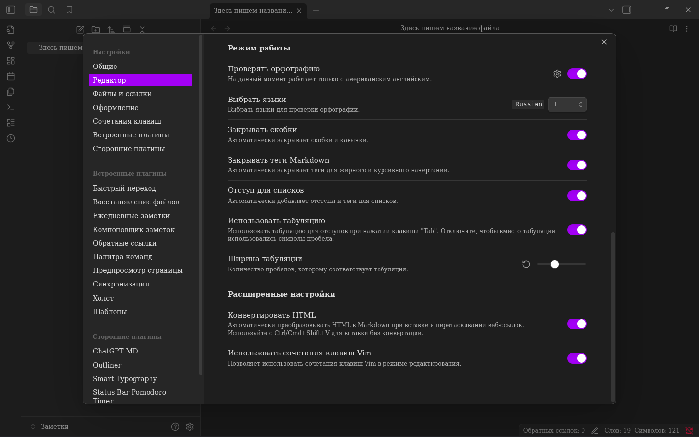Screen dimensions: 699x437
Task: Toggle off Использовать сочетания клавиш Vim
Action: tap(577, 358)
